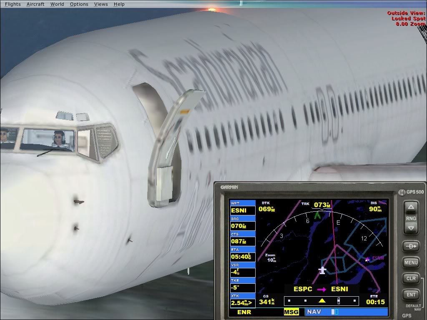This screenshot has height=320, width=427.
Task: Click the ESPC to ESNI leg text
Action: coord(321,289)
